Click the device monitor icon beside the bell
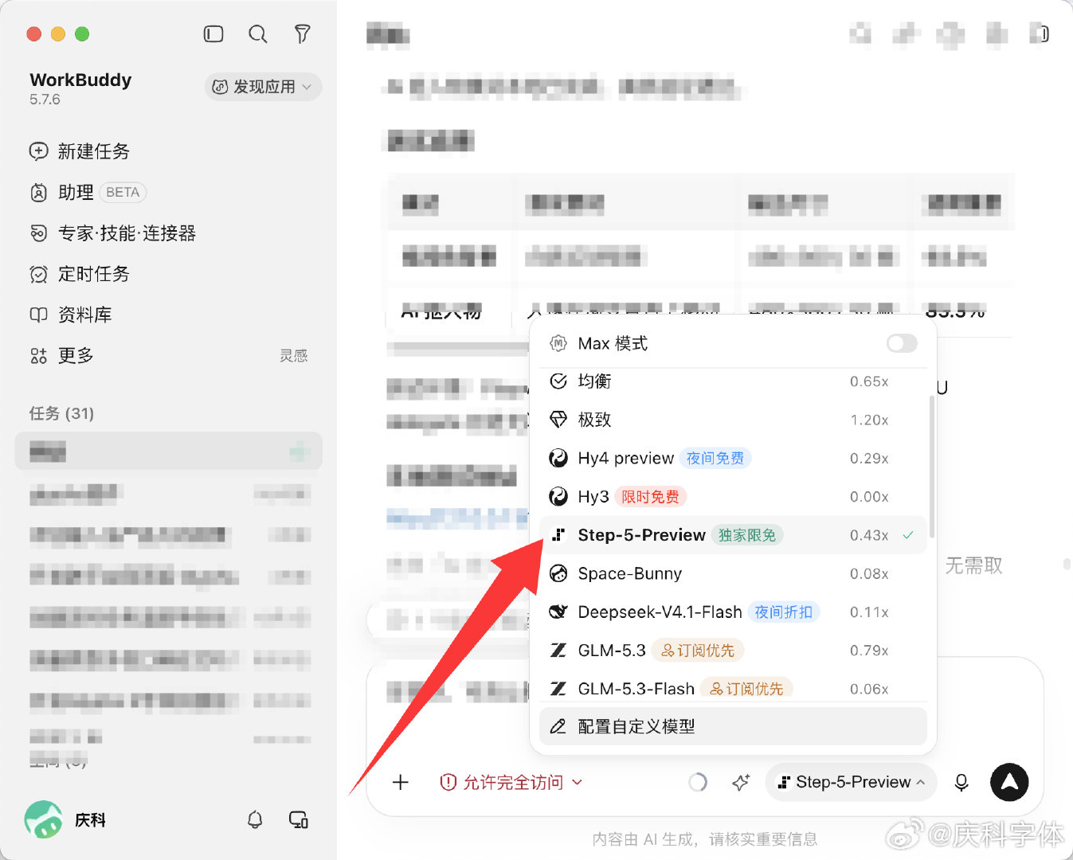The height and width of the screenshot is (860, 1073). [x=299, y=819]
